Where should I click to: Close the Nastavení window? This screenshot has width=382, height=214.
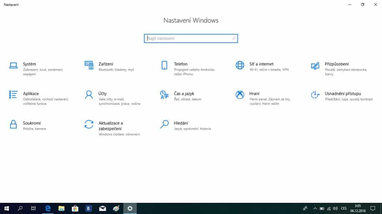tap(375, 4)
